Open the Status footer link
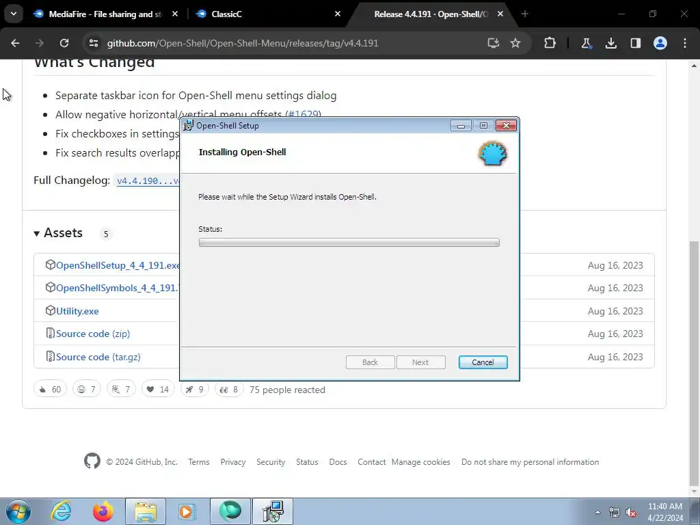The width and height of the screenshot is (700, 525). pyautogui.click(x=307, y=462)
